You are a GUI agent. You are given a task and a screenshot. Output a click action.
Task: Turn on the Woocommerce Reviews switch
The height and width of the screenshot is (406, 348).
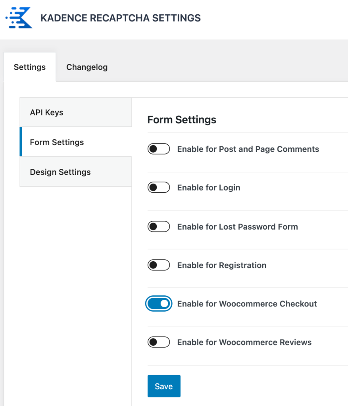[159, 342]
